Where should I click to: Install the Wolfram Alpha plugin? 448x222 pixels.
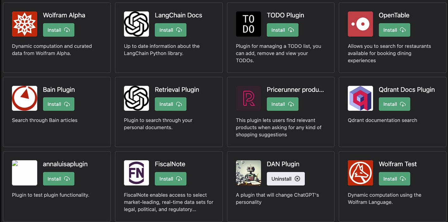(59, 30)
